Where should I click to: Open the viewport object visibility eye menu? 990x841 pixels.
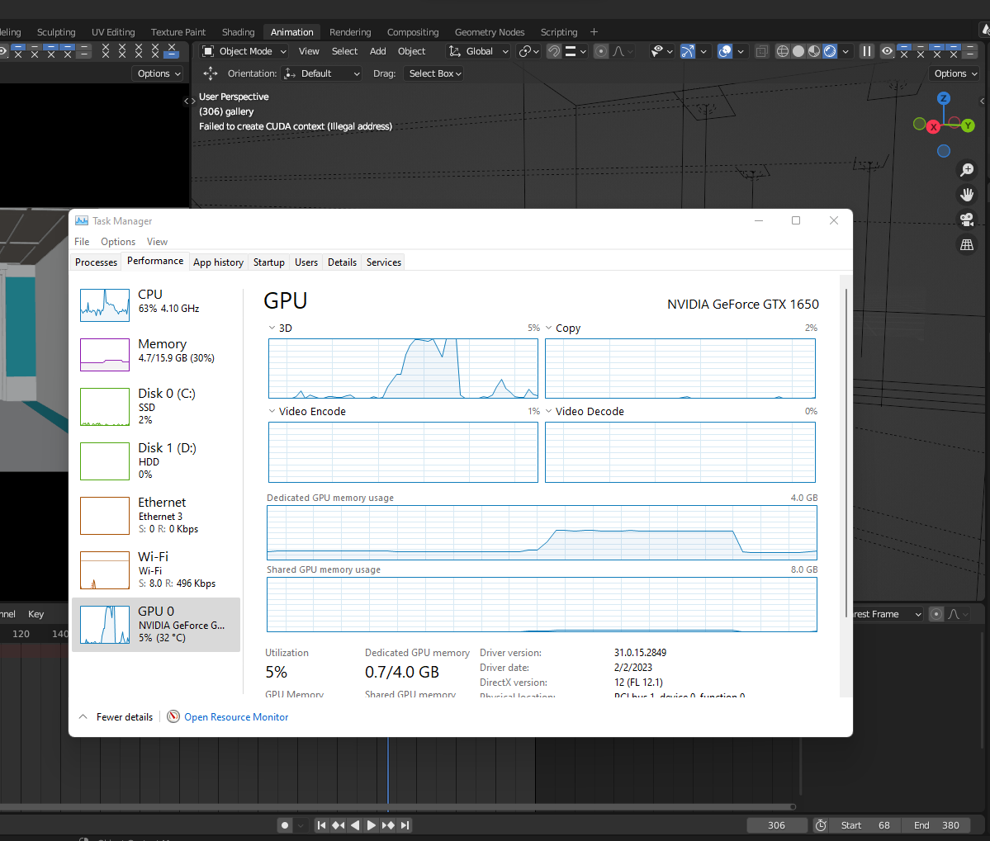(x=661, y=51)
